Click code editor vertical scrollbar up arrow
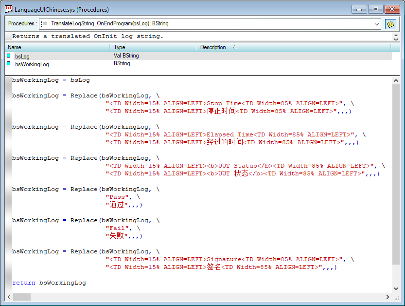The width and height of the screenshot is (405, 306). (396, 80)
